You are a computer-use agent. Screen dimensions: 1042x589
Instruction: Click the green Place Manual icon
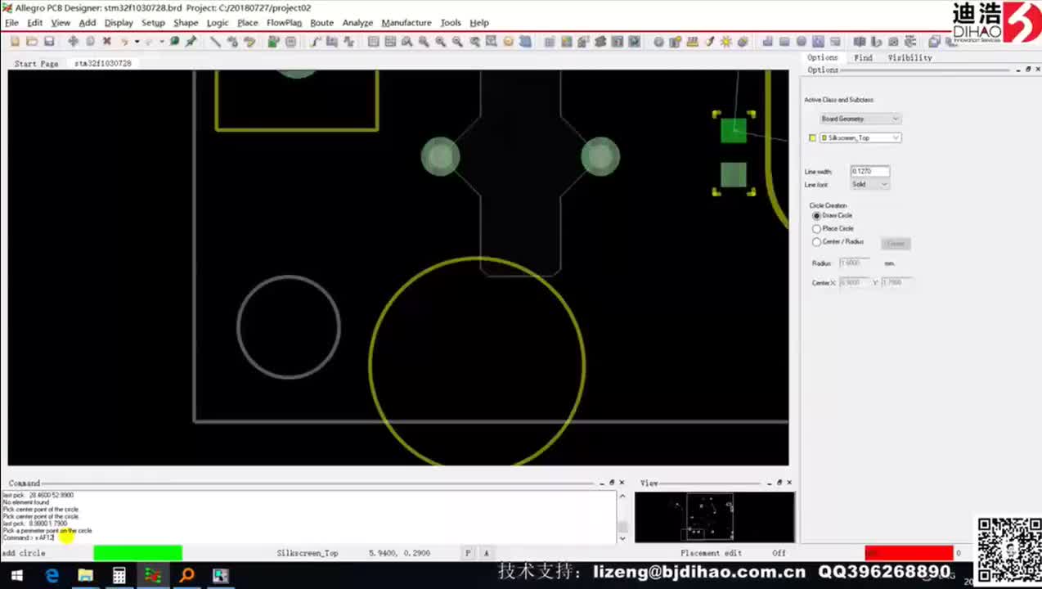[x=273, y=42]
